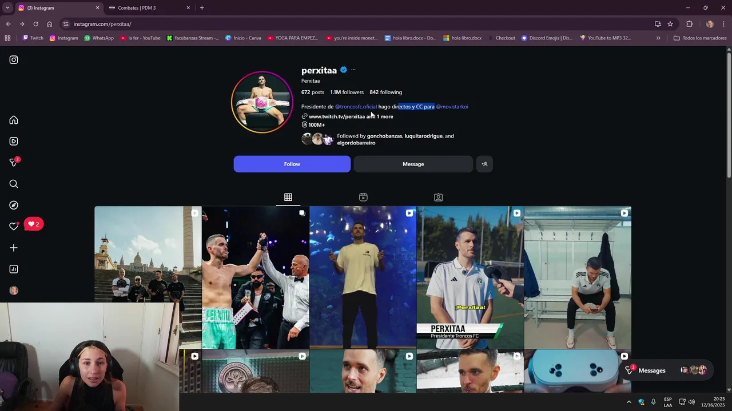This screenshot has width=732, height=411.
Task: View the 842 following list
Action: 385,92
